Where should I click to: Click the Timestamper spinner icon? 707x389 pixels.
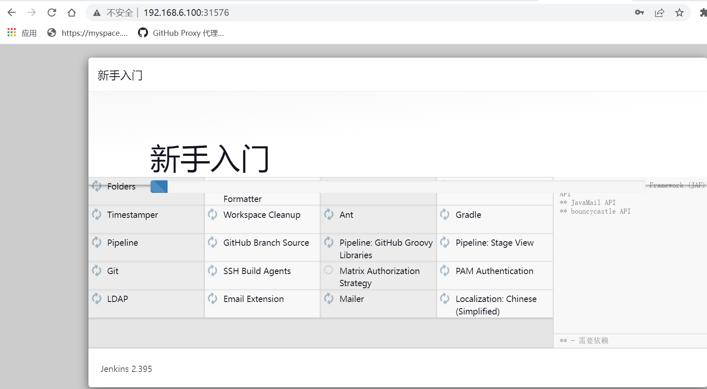point(97,214)
